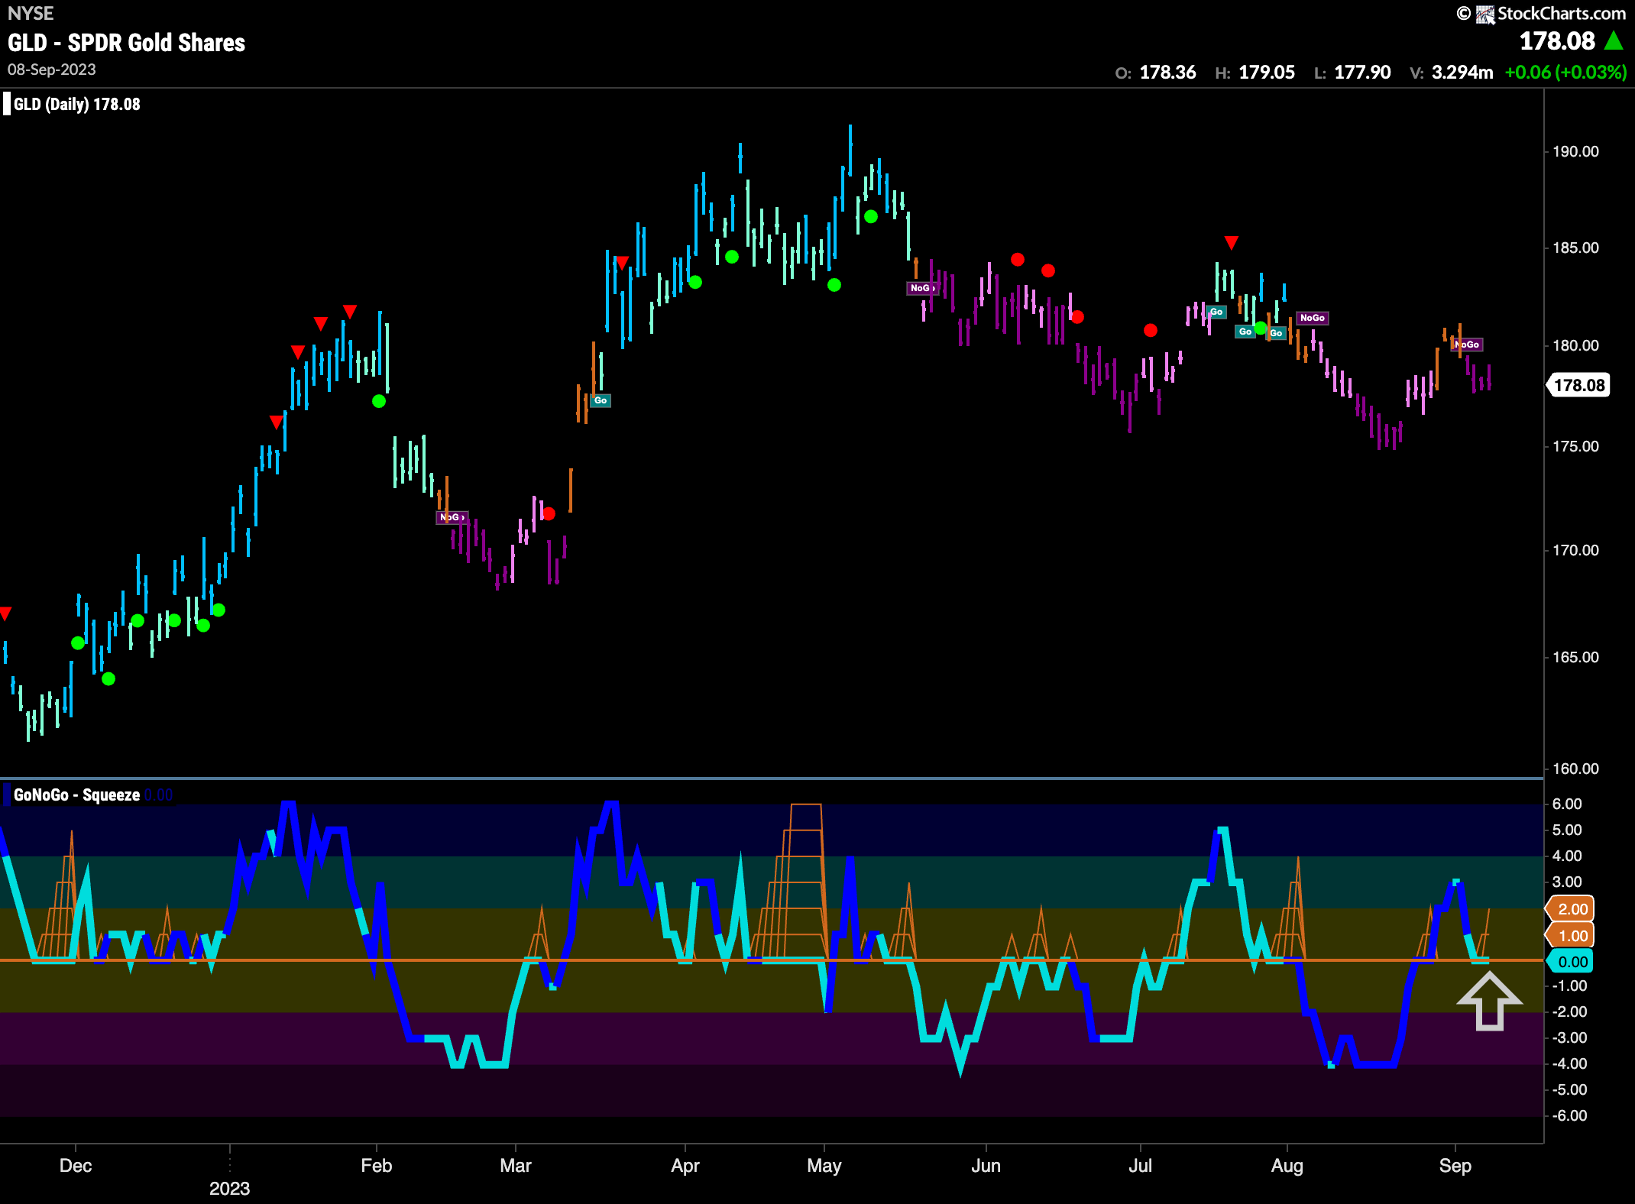
Task: Click the Sep month label on time axis
Action: point(1455,1166)
